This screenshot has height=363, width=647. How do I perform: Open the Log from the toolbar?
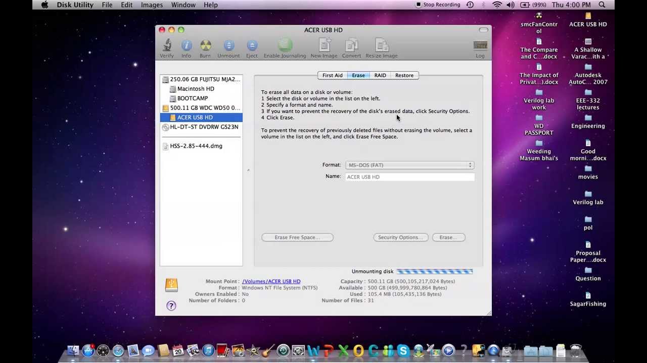pos(480,49)
